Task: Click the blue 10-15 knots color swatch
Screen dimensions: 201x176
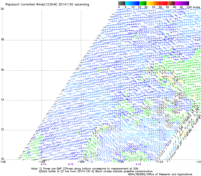Action: point(136,3)
